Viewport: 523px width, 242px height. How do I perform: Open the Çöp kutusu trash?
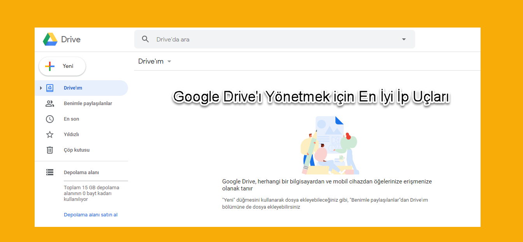tap(81, 150)
